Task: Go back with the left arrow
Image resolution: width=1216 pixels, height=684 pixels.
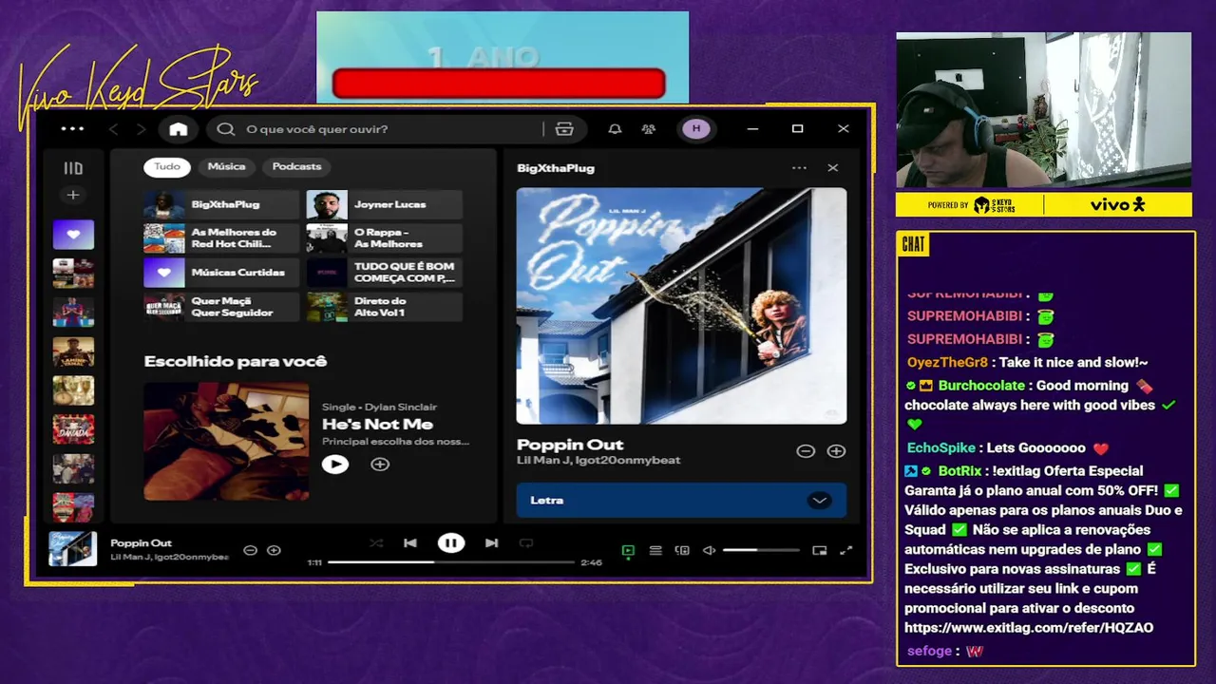Action: (113, 129)
